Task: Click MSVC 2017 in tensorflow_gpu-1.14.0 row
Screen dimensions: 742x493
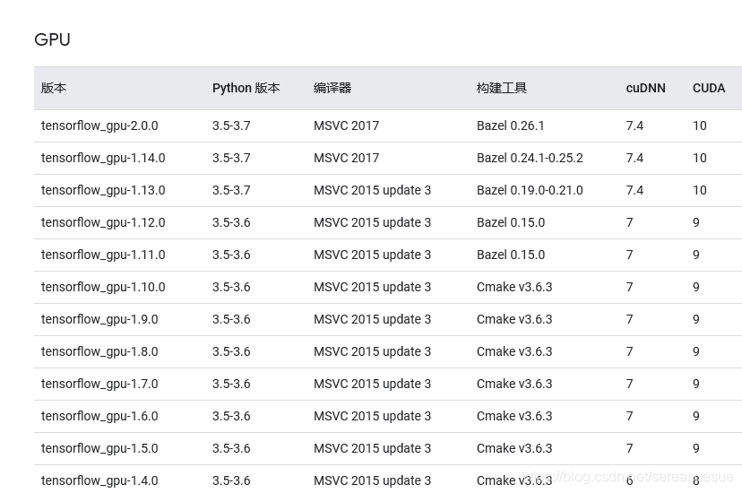Action: [x=346, y=158]
